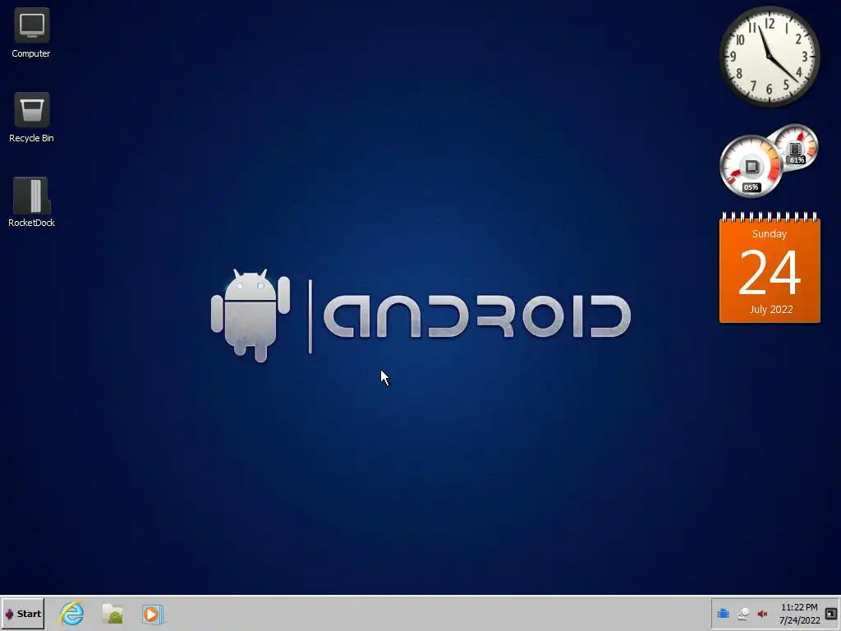
Task: Open the network status tray icon
Action: coord(742,614)
